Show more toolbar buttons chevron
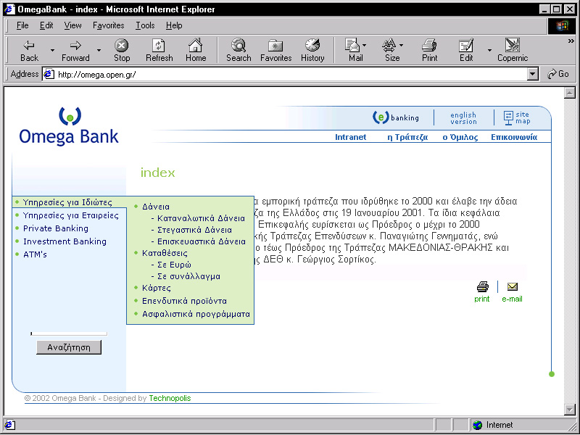The width and height of the screenshot is (580, 435). click(x=571, y=41)
